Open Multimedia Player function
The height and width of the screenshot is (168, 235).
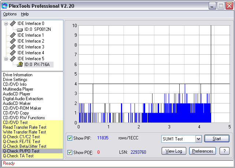tap(18, 89)
